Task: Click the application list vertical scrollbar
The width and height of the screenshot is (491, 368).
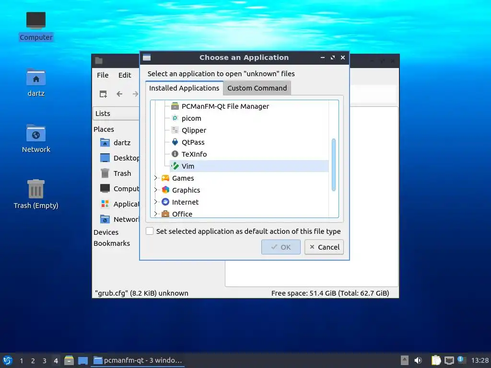Action: coord(334,165)
